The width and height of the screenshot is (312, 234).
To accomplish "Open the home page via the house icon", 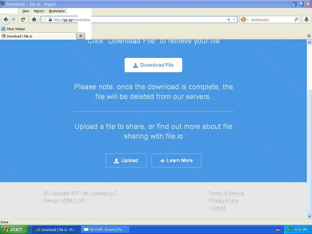I will click(34, 19).
